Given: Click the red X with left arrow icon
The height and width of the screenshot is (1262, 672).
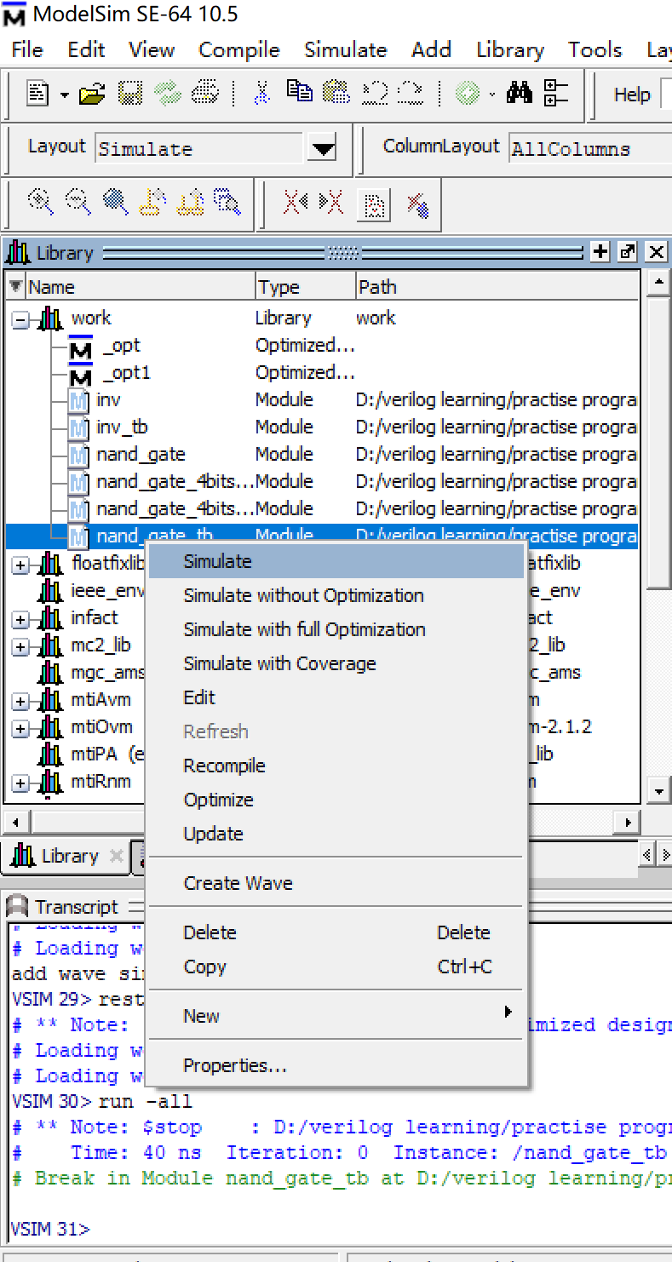Looking at the screenshot, I should pos(296,202).
